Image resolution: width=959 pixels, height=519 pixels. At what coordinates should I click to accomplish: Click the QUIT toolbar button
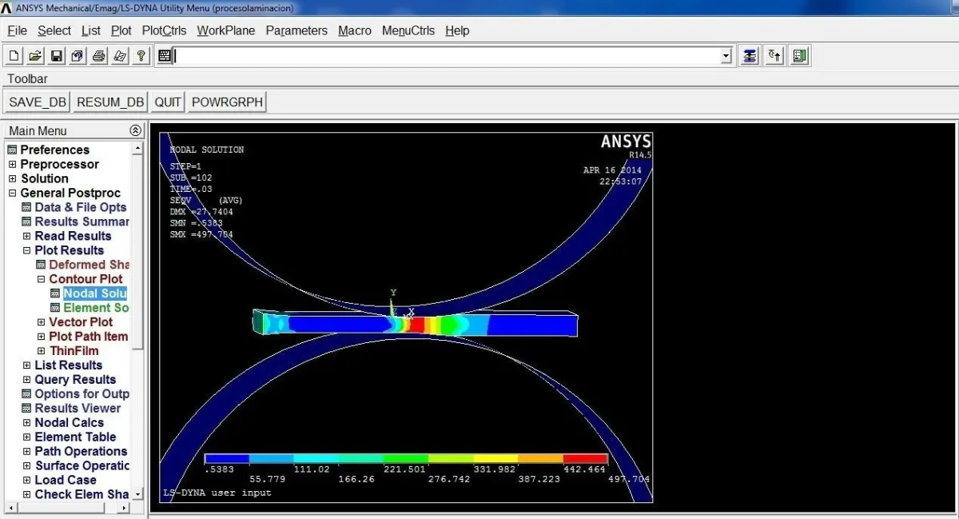coord(168,102)
